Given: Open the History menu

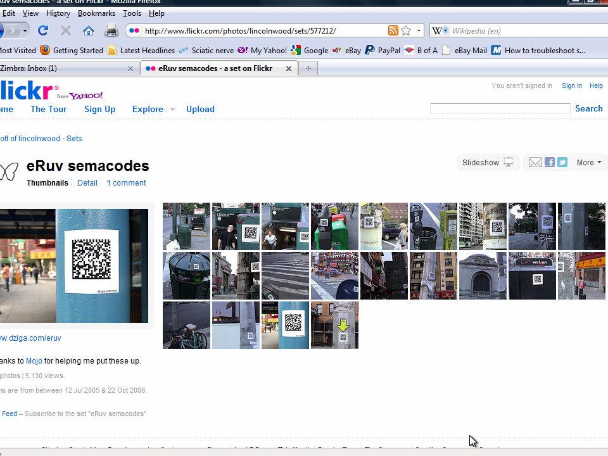Looking at the screenshot, I should (x=58, y=13).
